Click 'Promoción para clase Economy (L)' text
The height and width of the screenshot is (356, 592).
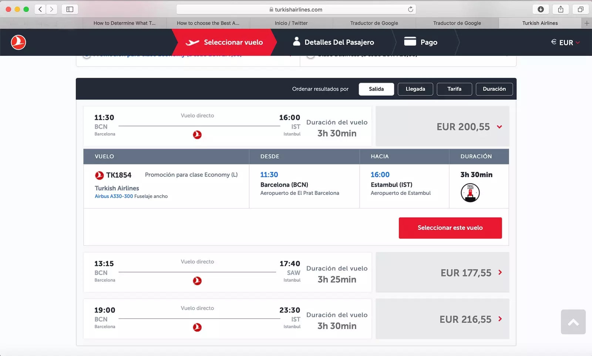[x=191, y=175]
